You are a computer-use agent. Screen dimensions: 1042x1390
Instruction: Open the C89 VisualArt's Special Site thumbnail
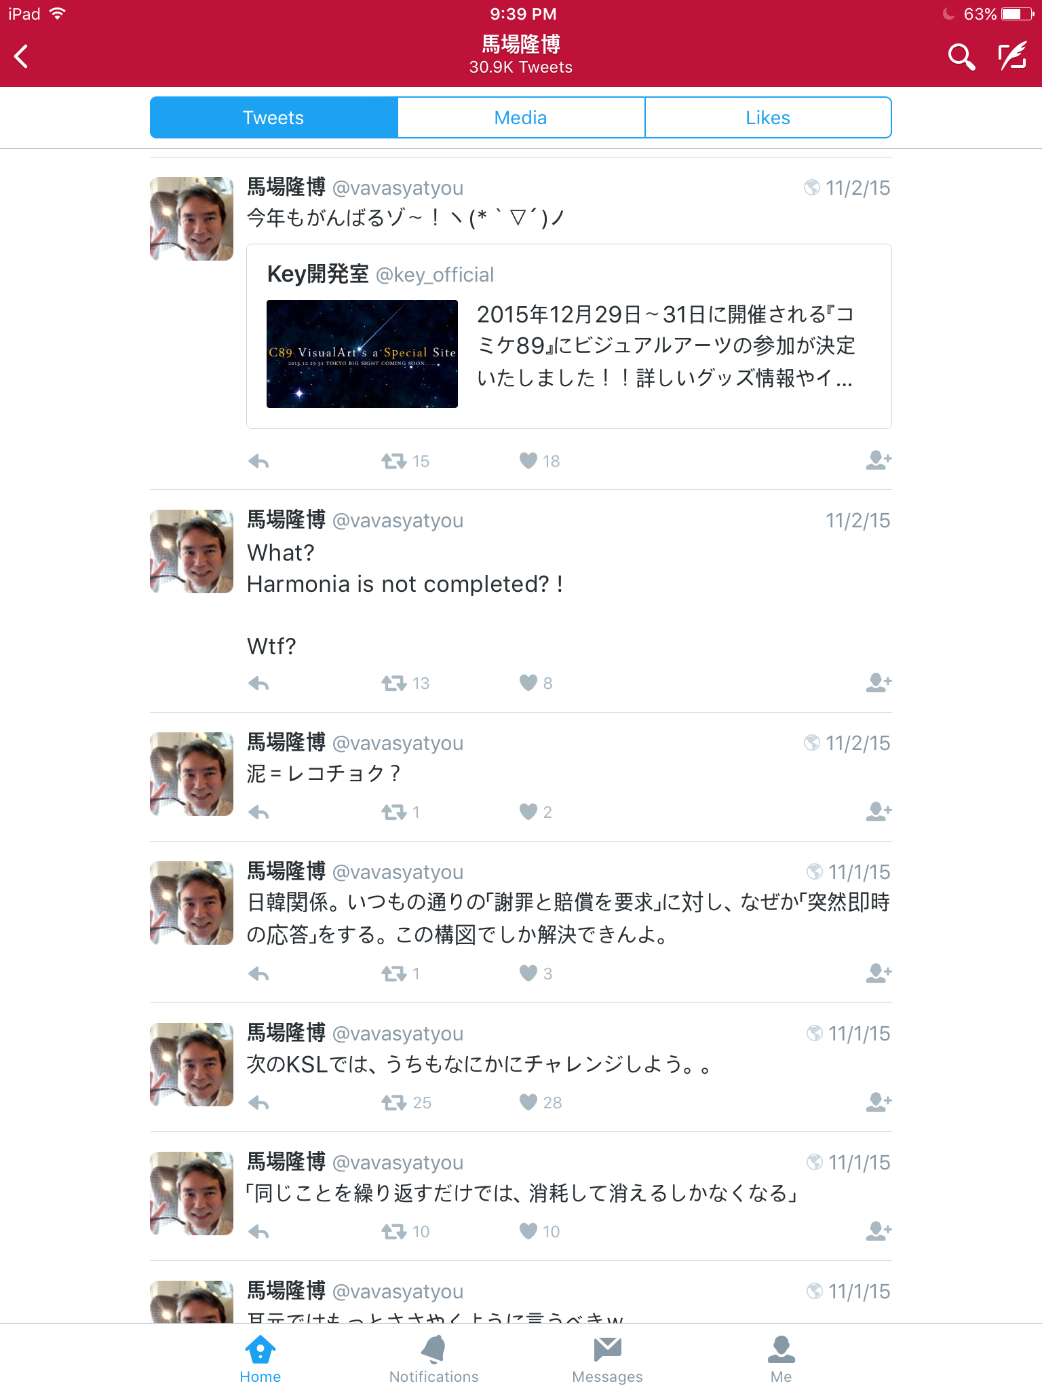click(x=362, y=354)
